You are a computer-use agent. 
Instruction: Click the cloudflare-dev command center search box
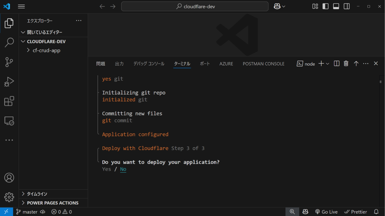pos(195,6)
